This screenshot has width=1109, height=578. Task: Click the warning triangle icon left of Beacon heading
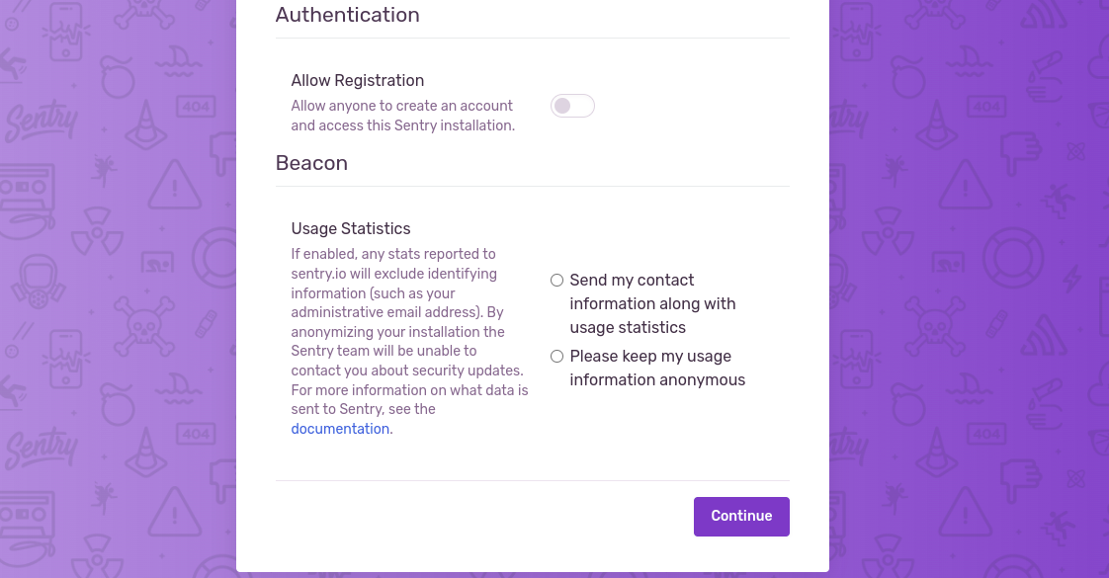[175, 185]
